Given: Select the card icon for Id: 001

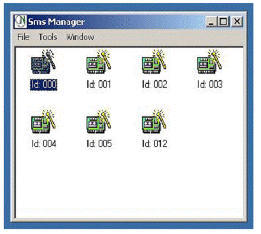Looking at the screenshot, I should point(99,62).
